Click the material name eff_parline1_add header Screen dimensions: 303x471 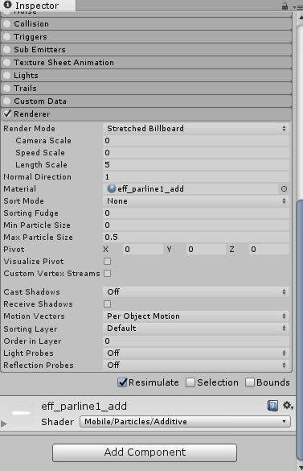(84, 406)
